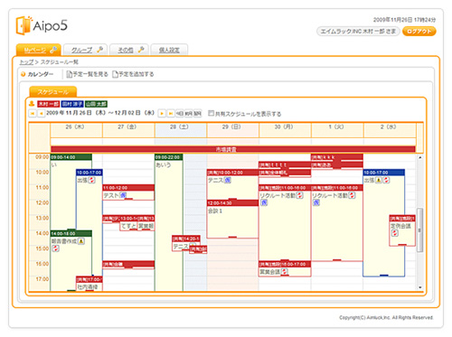Click the wrench icon on グループ tab
452x337 pixels.
pyautogui.click(x=99, y=50)
